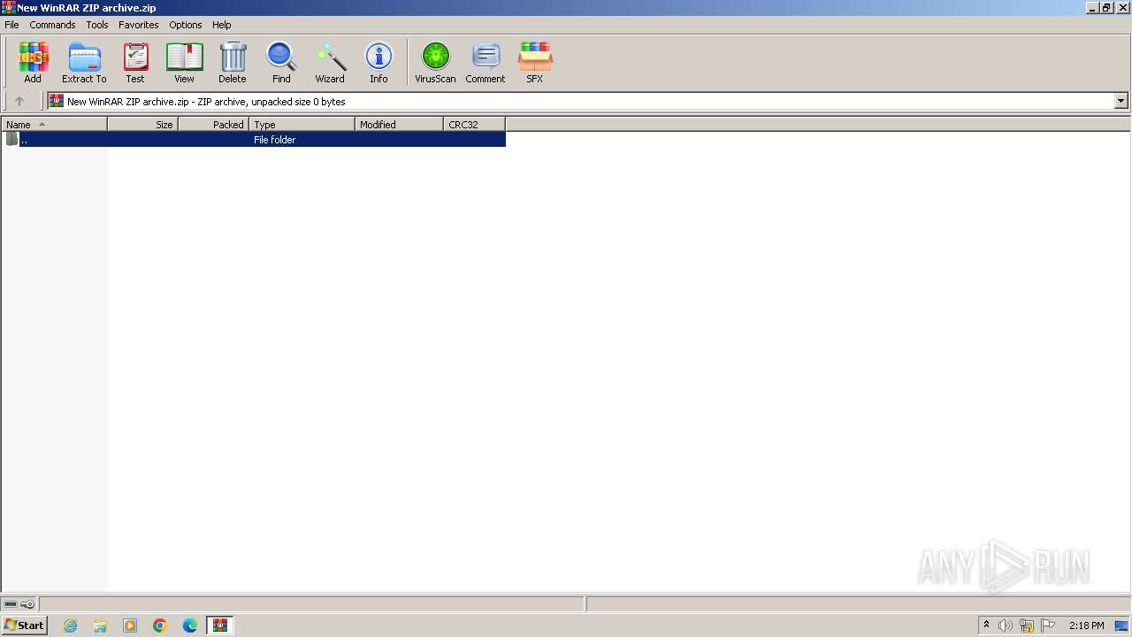
Task: Show archive Info
Action: [x=379, y=62]
